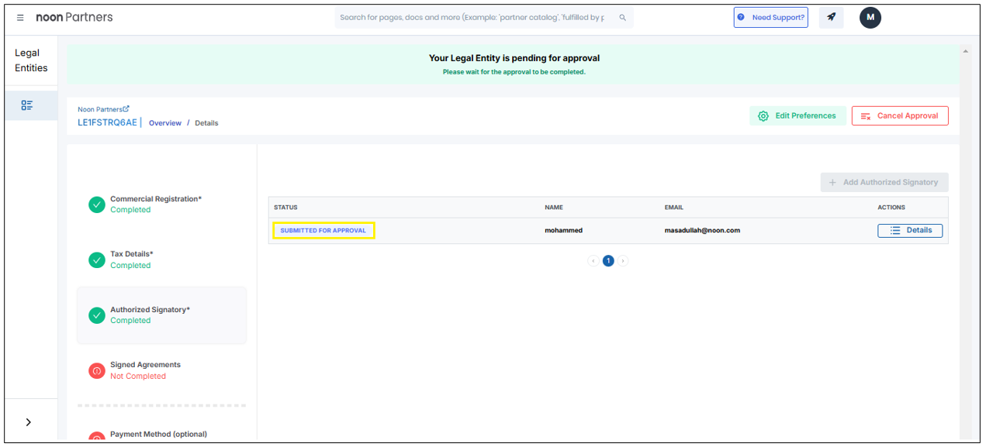Open Details for mohammed row
The height and width of the screenshot is (447, 986).
tap(910, 230)
